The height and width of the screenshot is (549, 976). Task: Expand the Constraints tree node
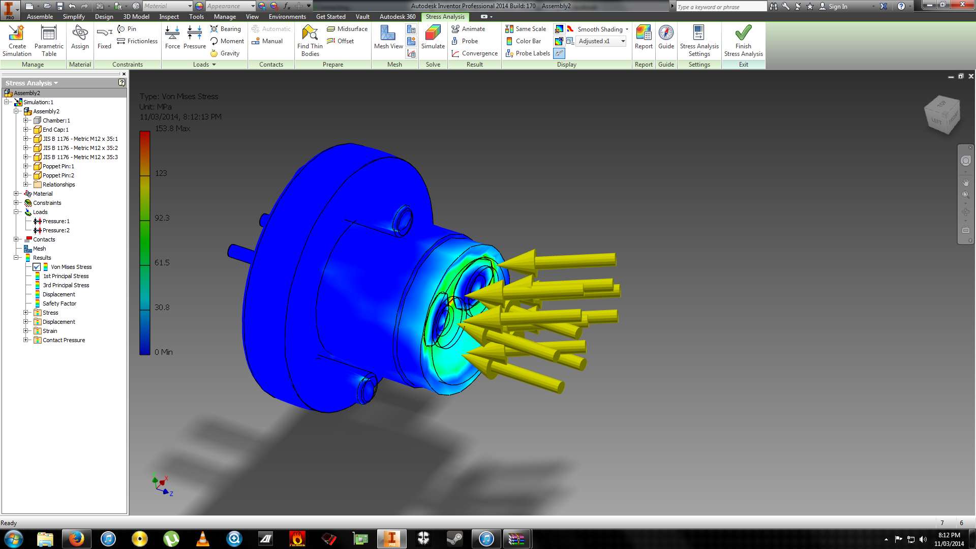16,203
